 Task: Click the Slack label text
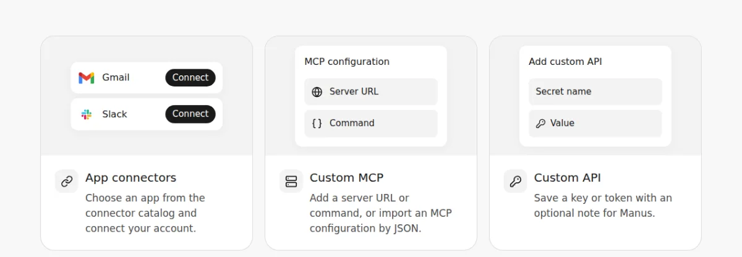point(114,114)
